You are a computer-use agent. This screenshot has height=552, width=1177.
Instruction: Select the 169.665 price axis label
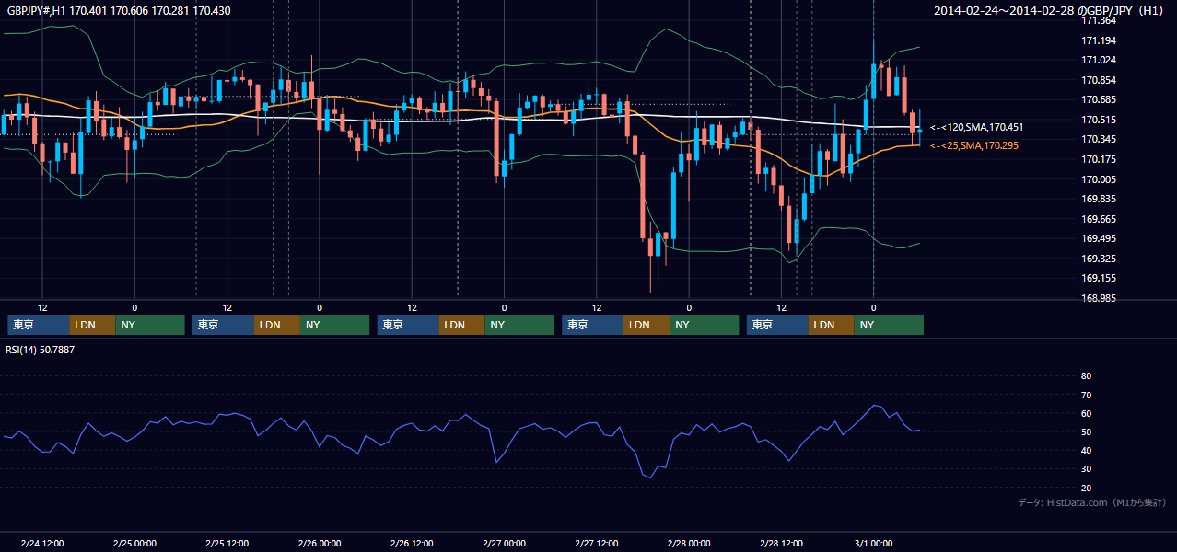1099,219
